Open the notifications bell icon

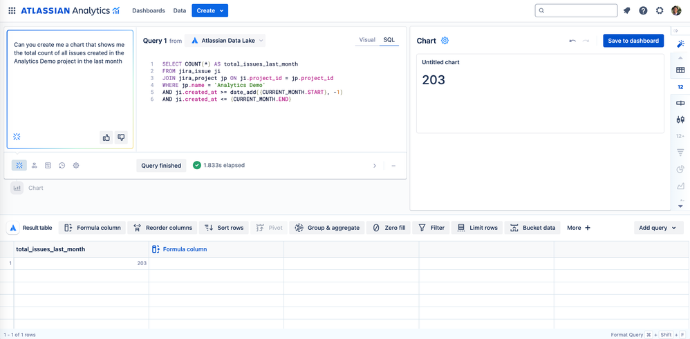point(626,10)
